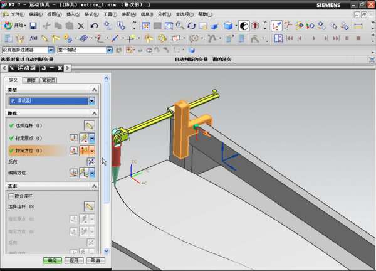The width and height of the screenshot is (376, 271).
Task: Open the 整个装配 scope dropdown
Action: pos(107,50)
